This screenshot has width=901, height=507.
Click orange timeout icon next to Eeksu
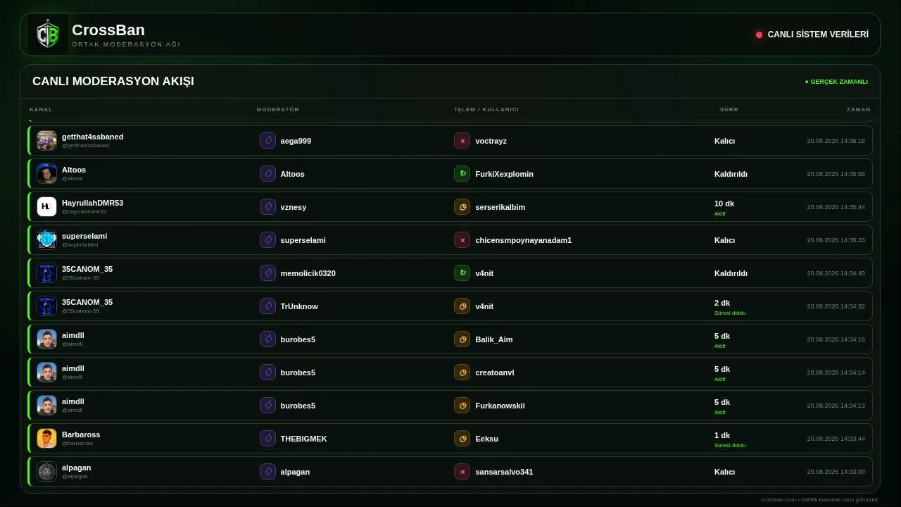462,439
